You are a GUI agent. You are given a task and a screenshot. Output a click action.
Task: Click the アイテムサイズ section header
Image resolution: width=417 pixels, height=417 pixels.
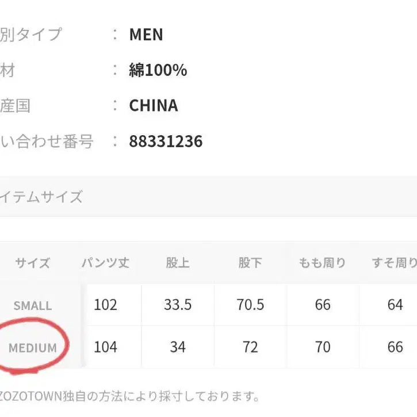pos(41,197)
